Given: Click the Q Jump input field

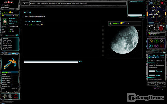Looking at the screenshot, I should (152, 75).
